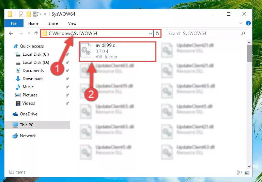
Task: Unpin Music using its pin icon
Action: (67, 87)
